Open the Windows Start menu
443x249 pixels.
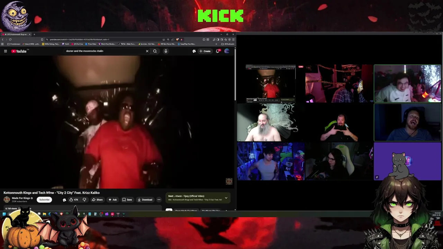(4, 214)
